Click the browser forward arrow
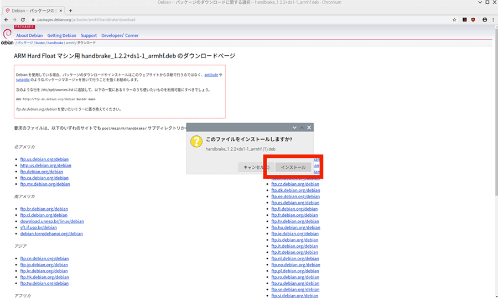 [14, 20]
